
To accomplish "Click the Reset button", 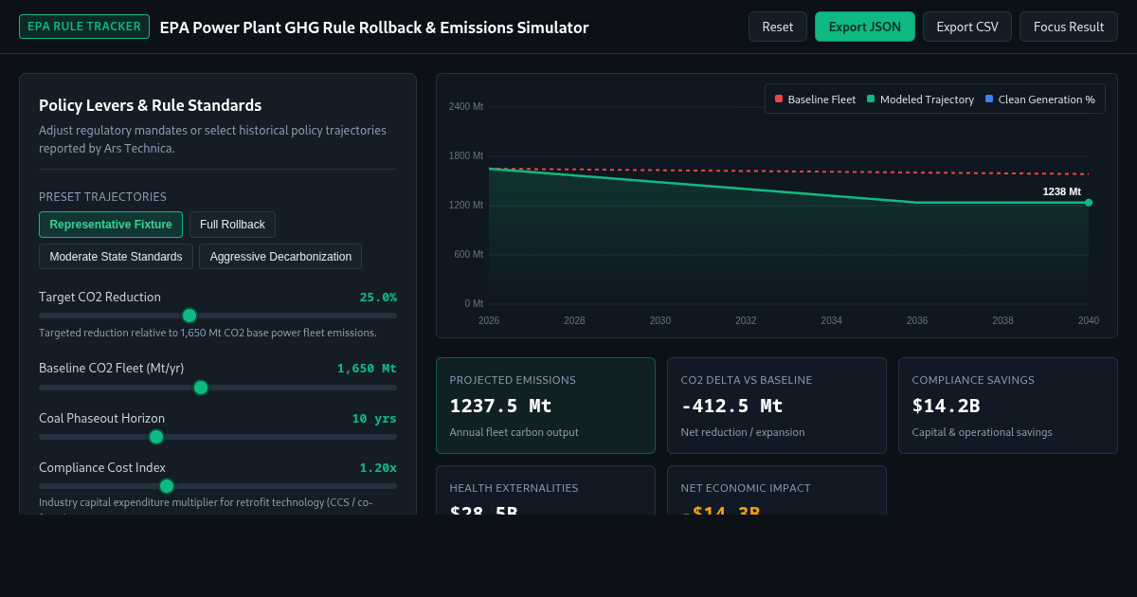I will pos(778,27).
